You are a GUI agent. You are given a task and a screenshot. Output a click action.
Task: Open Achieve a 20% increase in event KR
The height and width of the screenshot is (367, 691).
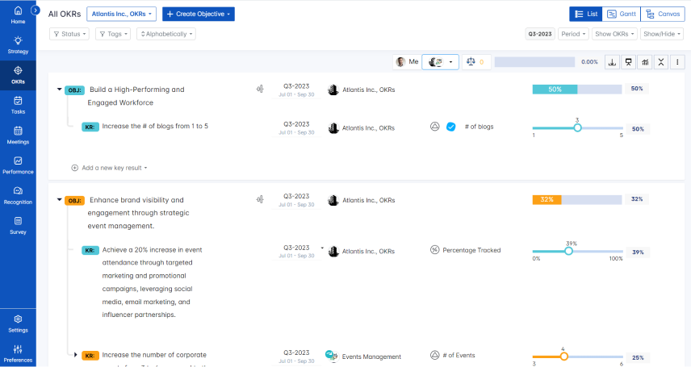tap(152, 282)
